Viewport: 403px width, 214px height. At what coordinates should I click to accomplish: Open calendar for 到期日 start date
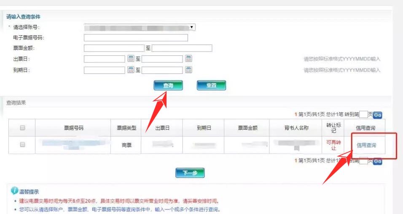[131, 70]
